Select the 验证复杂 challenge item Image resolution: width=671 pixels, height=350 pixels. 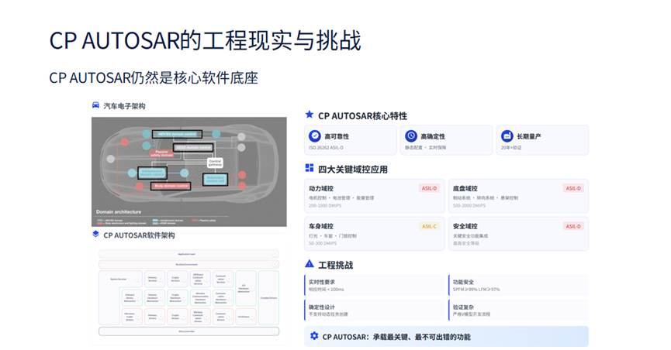coord(517,311)
